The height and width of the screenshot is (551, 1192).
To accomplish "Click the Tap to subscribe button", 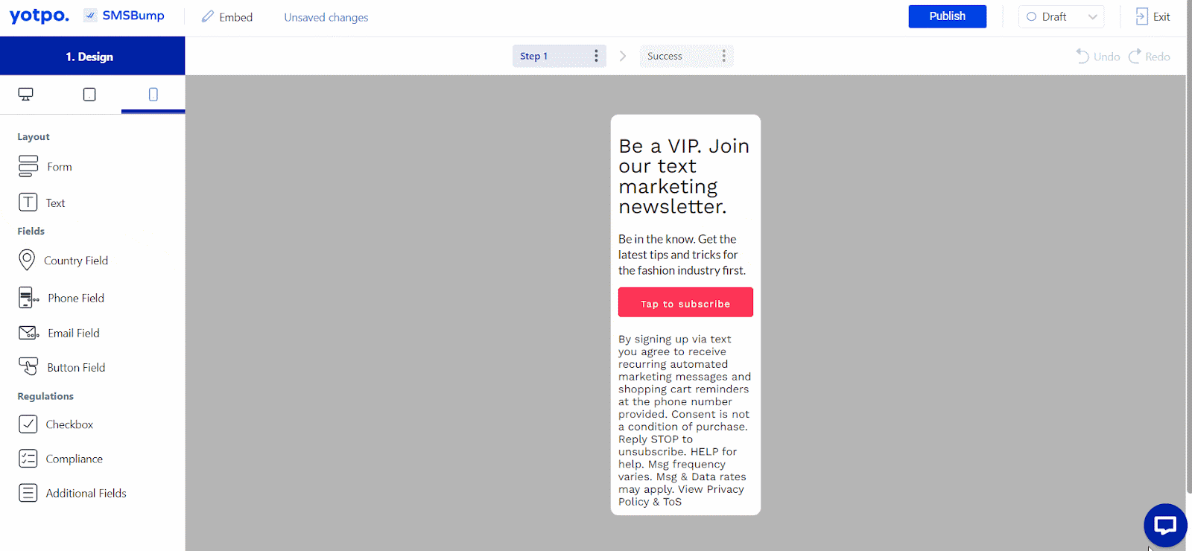I will [x=685, y=302].
